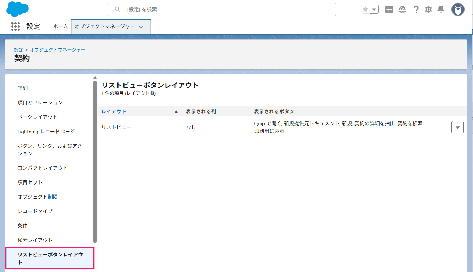Click the favorites star icon
The image size is (473, 272).
(365, 10)
